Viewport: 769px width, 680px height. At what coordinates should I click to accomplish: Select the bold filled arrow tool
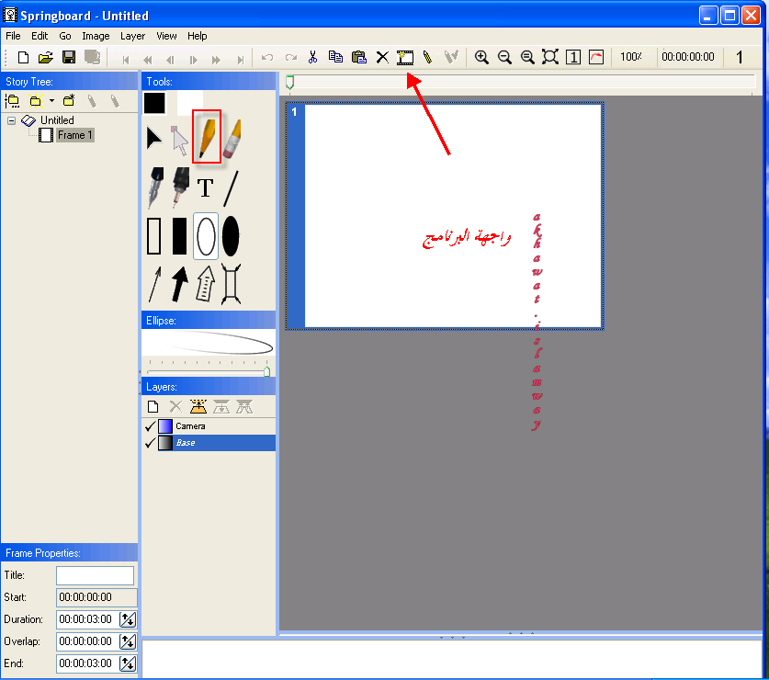pyautogui.click(x=179, y=284)
